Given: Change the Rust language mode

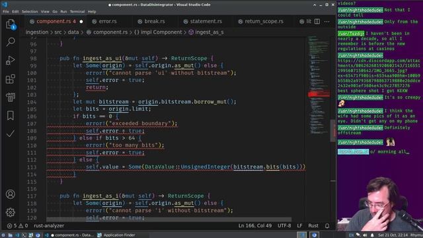Looking at the screenshot, I should (313, 225).
